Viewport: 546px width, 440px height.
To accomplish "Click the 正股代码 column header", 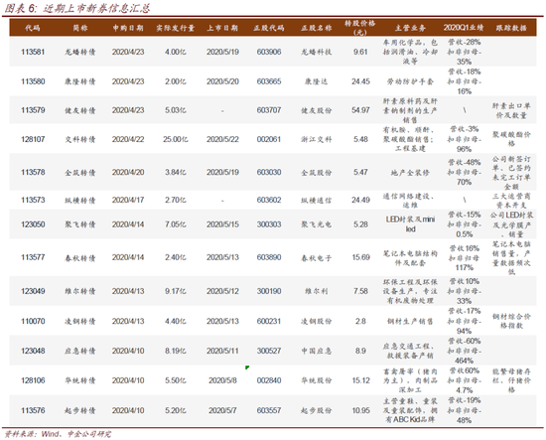I will pos(269,28).
